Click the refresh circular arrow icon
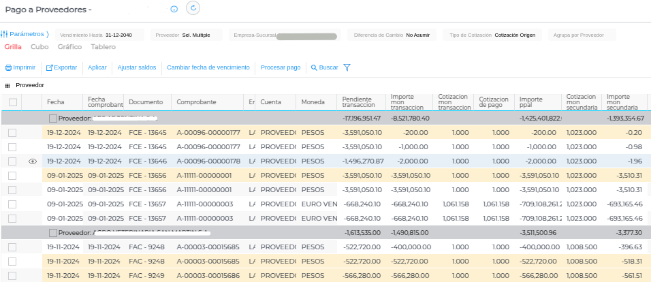Image resolution: width=651 pixels, height=282 pixels. point(193,8)
